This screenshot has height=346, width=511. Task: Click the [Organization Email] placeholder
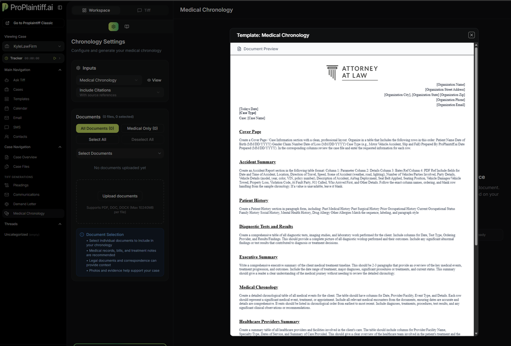(450, 105)
